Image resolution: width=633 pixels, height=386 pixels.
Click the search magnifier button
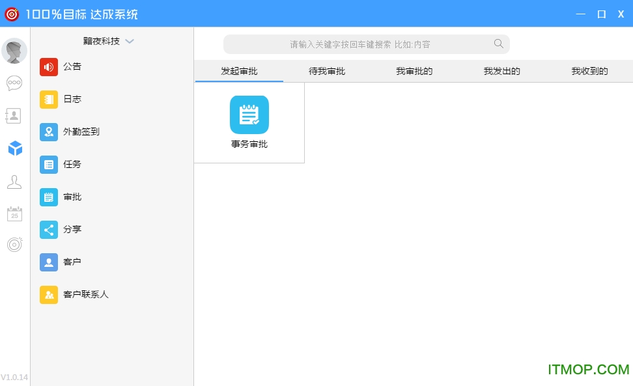click(498, 44)
